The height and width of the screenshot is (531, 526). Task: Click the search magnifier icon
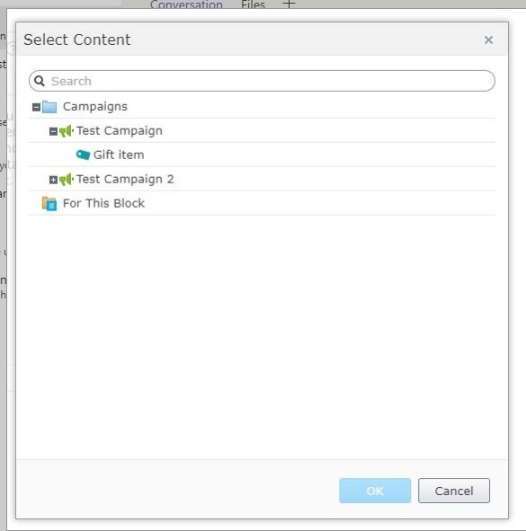[x=40, y=81]
